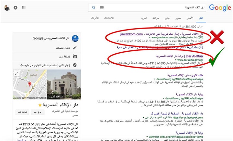This screenshot has width=233, height=141.
Task: Expand arrow next to www.jawabkom.com ad URL
Action: pos(150,37)
